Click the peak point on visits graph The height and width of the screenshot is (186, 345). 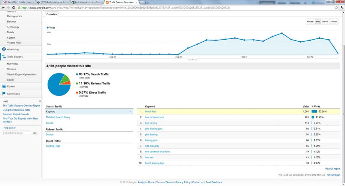point(282,33)
